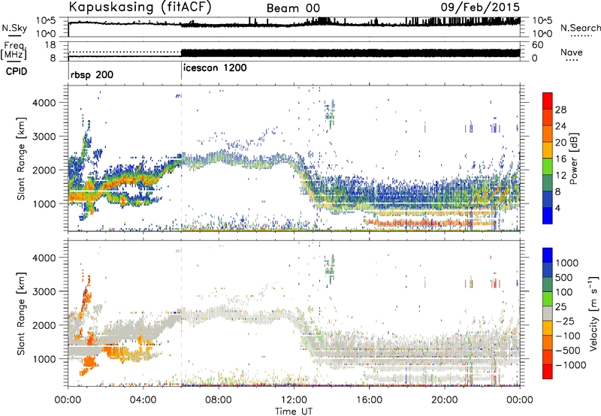Click the '04:00' time axis label
601x416 pixels.
(143, 400)
